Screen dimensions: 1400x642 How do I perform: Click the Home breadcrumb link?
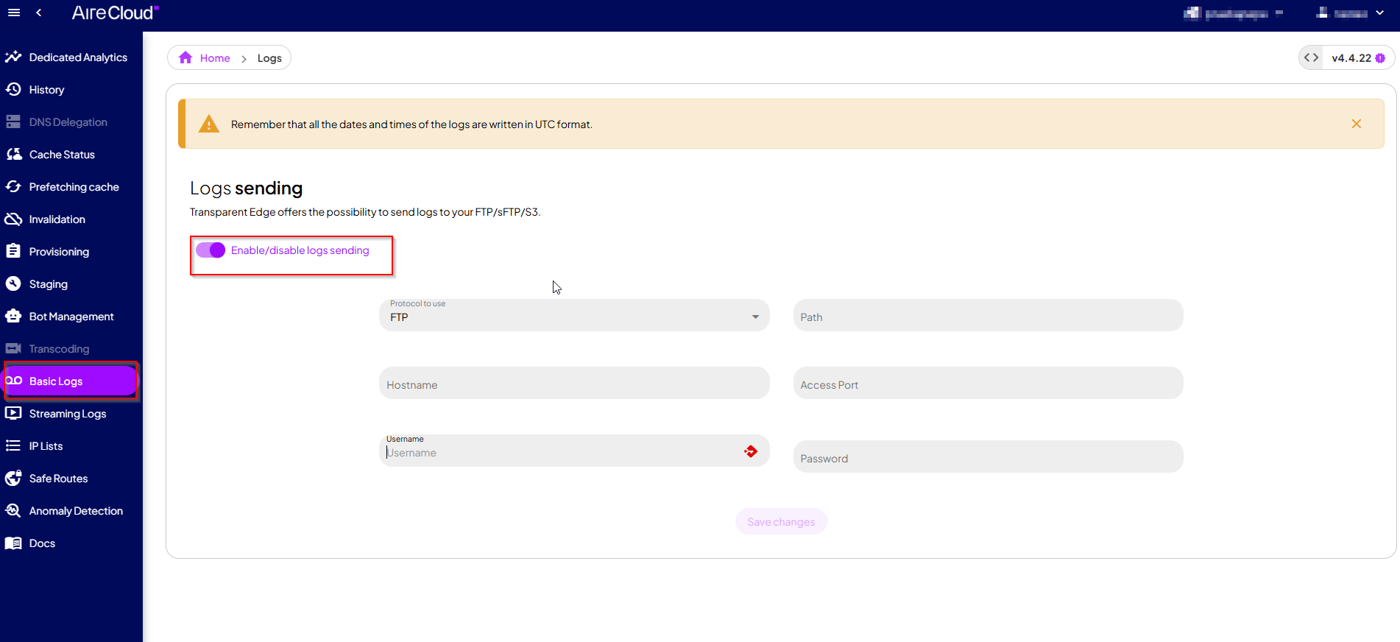coord(215,58)
